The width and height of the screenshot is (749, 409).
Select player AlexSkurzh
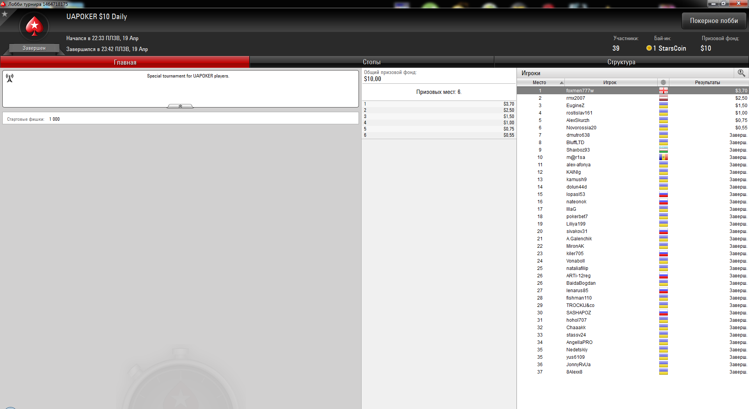click(x=632, y=120)
